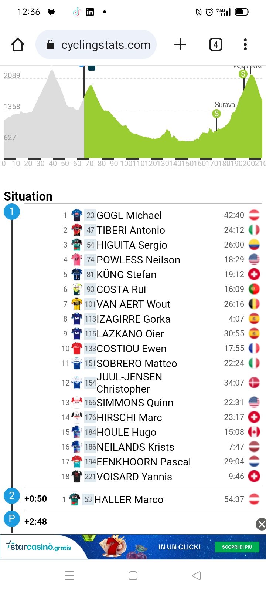Tap the browser home icon
266x592 pixels.
coord(18,45)
